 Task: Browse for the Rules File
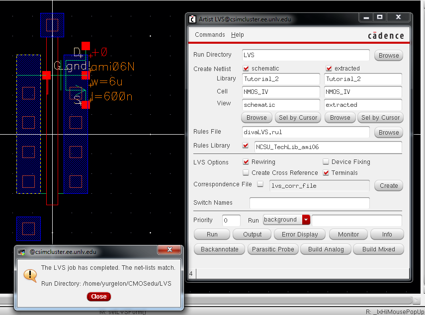(389, 133)
